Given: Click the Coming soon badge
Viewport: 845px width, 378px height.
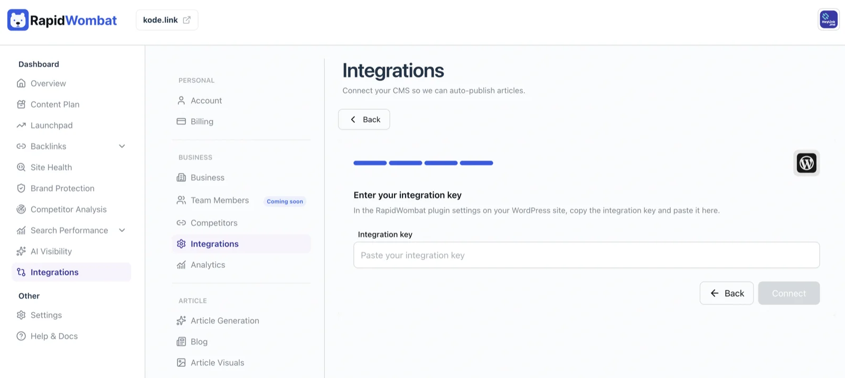Looking at the screenshot, I should point(285,201).
